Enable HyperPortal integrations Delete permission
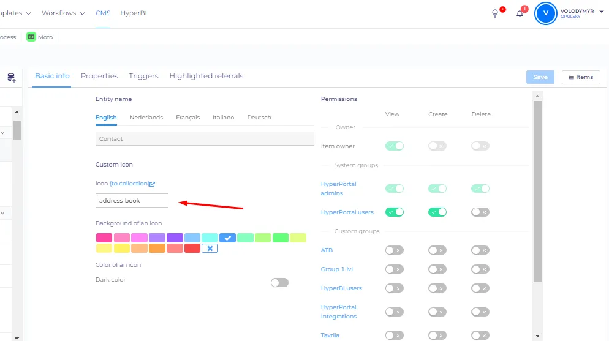This screenshot has height=341, width=609. [480, 312]
